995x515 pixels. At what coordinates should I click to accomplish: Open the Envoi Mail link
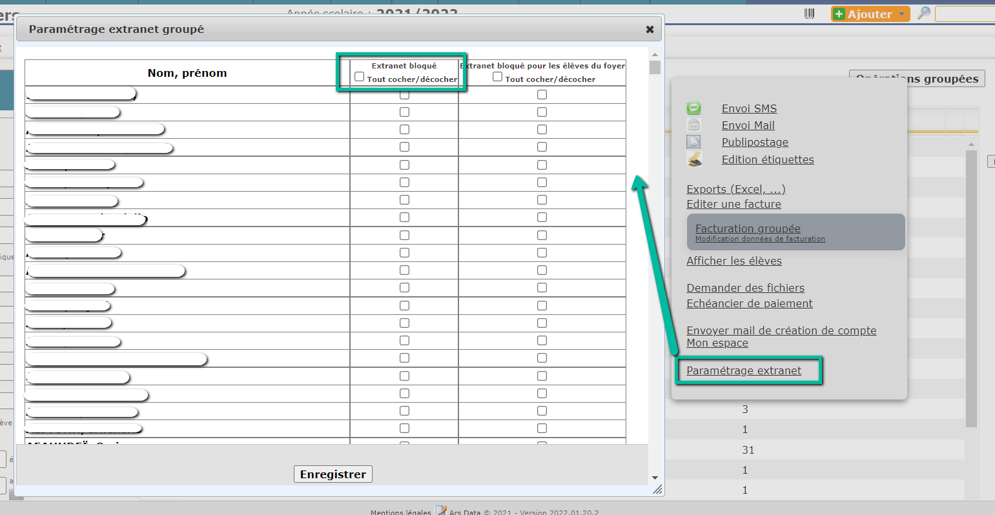pyautogui.click(x=748, y=125)
